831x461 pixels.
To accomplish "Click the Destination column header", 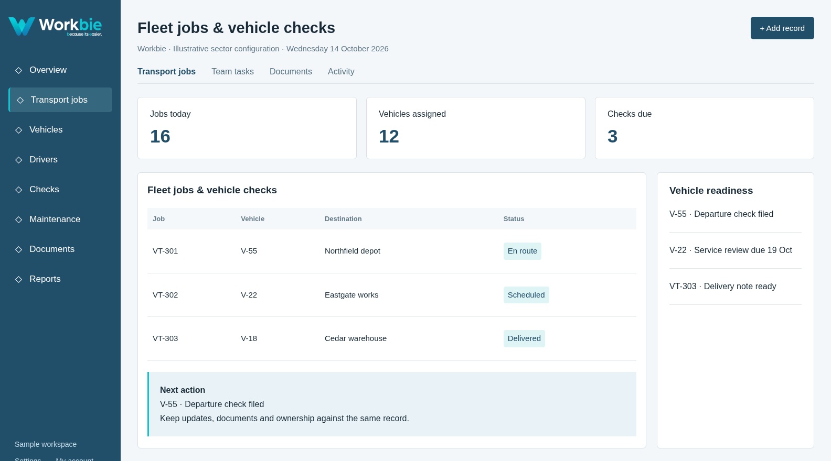I will (x=343, y=219).
